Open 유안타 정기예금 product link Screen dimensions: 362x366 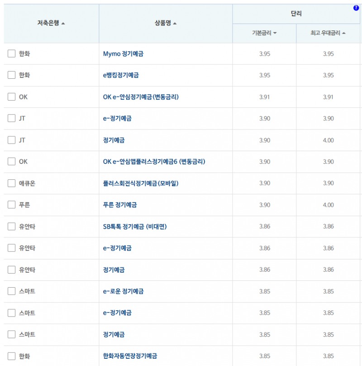[x=114, y=270]
